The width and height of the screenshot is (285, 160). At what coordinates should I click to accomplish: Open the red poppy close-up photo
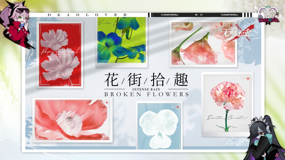click(x=72, y=120)
